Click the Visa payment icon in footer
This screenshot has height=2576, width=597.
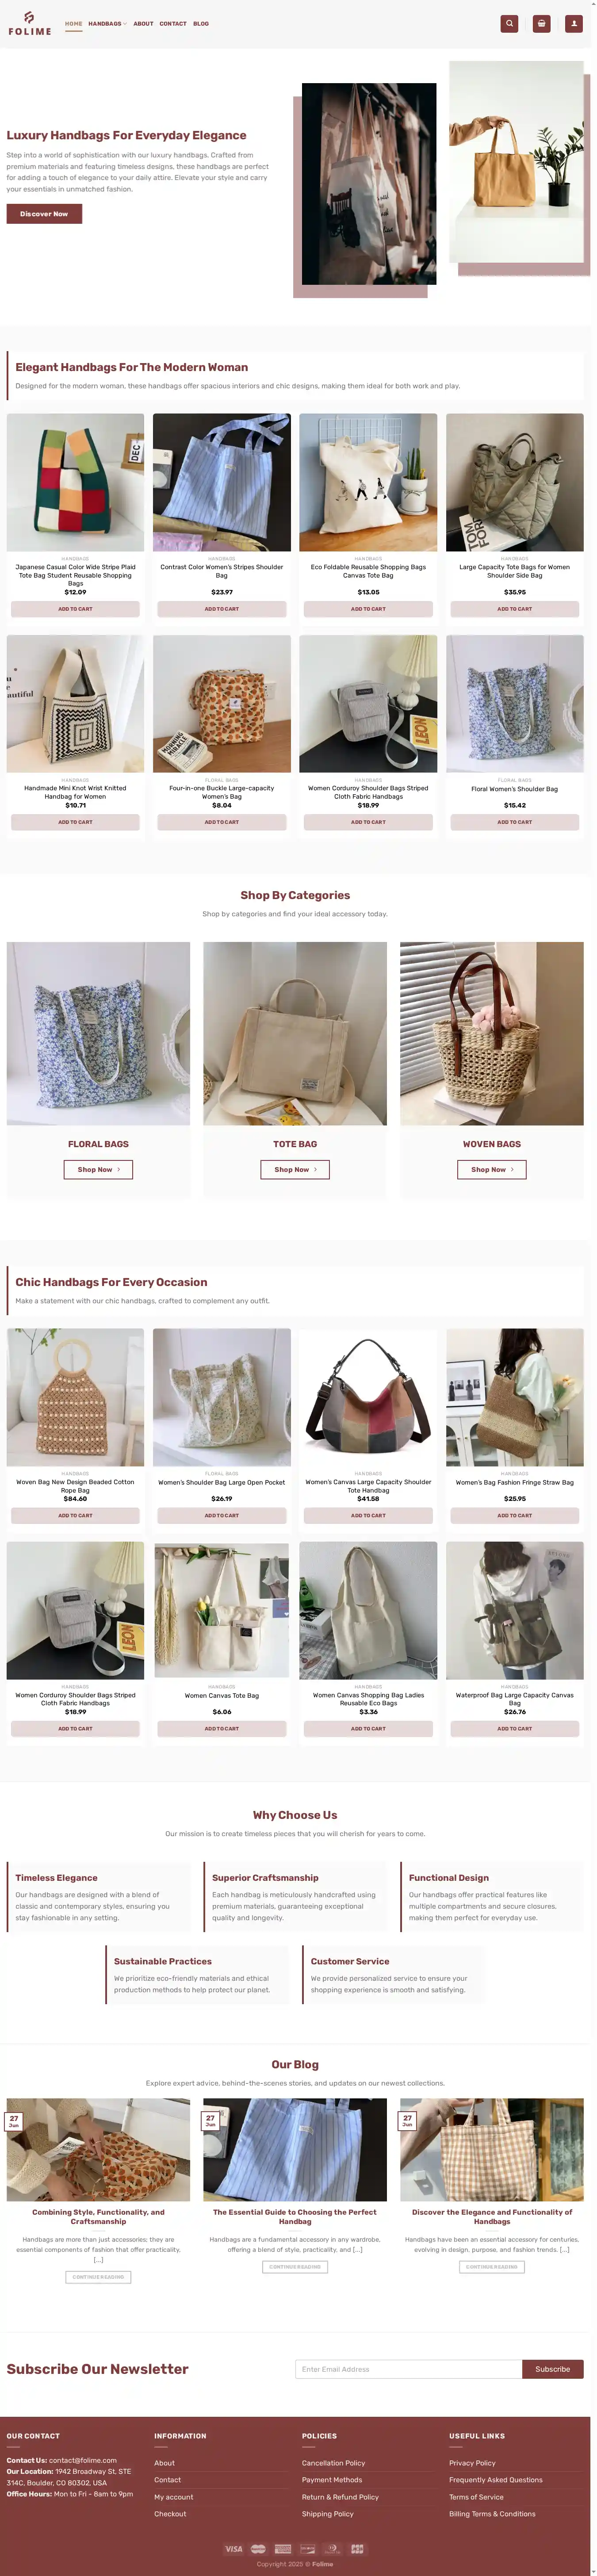pos(233,2548)
